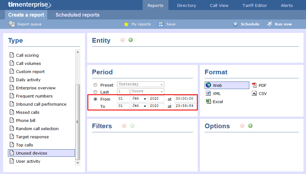Image resolution: width=306 pixels, height=174 pixels.
Task: Click the My reports star icon
Action: coord(126,24)
